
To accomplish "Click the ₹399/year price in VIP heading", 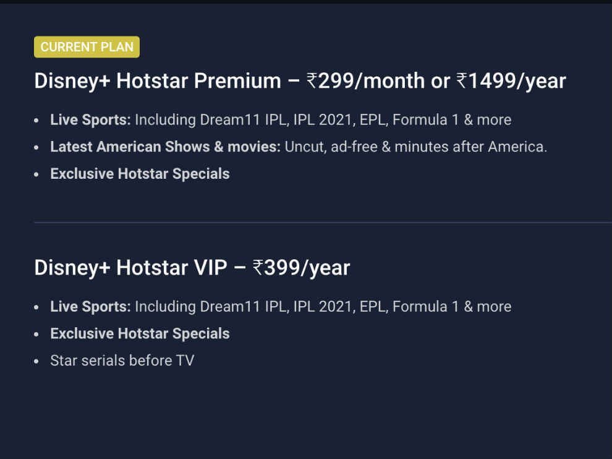I will point(301,268).
